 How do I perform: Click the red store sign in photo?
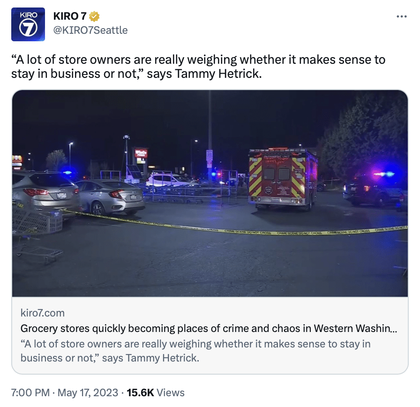coord(141,153)
